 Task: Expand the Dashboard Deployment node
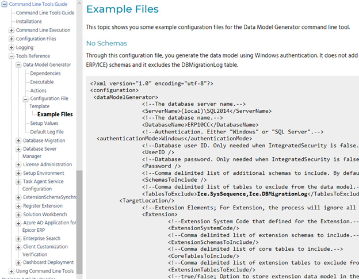pyautogui.click(x=18, y=262)
